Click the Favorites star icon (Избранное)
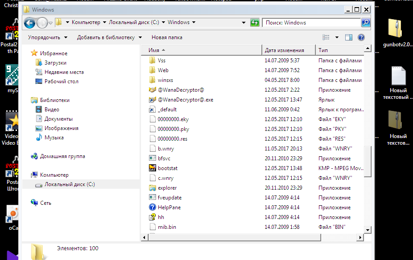Image resolution: width=413 pixels, height=260 pixels. [34, 53]
